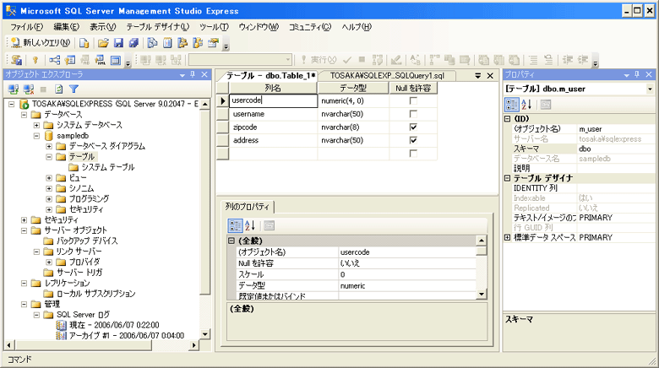Click the データ型 column header

353,88
